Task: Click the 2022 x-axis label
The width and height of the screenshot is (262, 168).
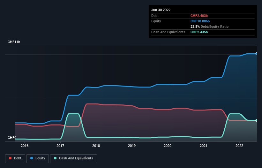Action: point(239,146)
